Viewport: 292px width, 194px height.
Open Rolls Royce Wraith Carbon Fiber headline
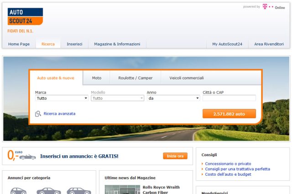161,190
